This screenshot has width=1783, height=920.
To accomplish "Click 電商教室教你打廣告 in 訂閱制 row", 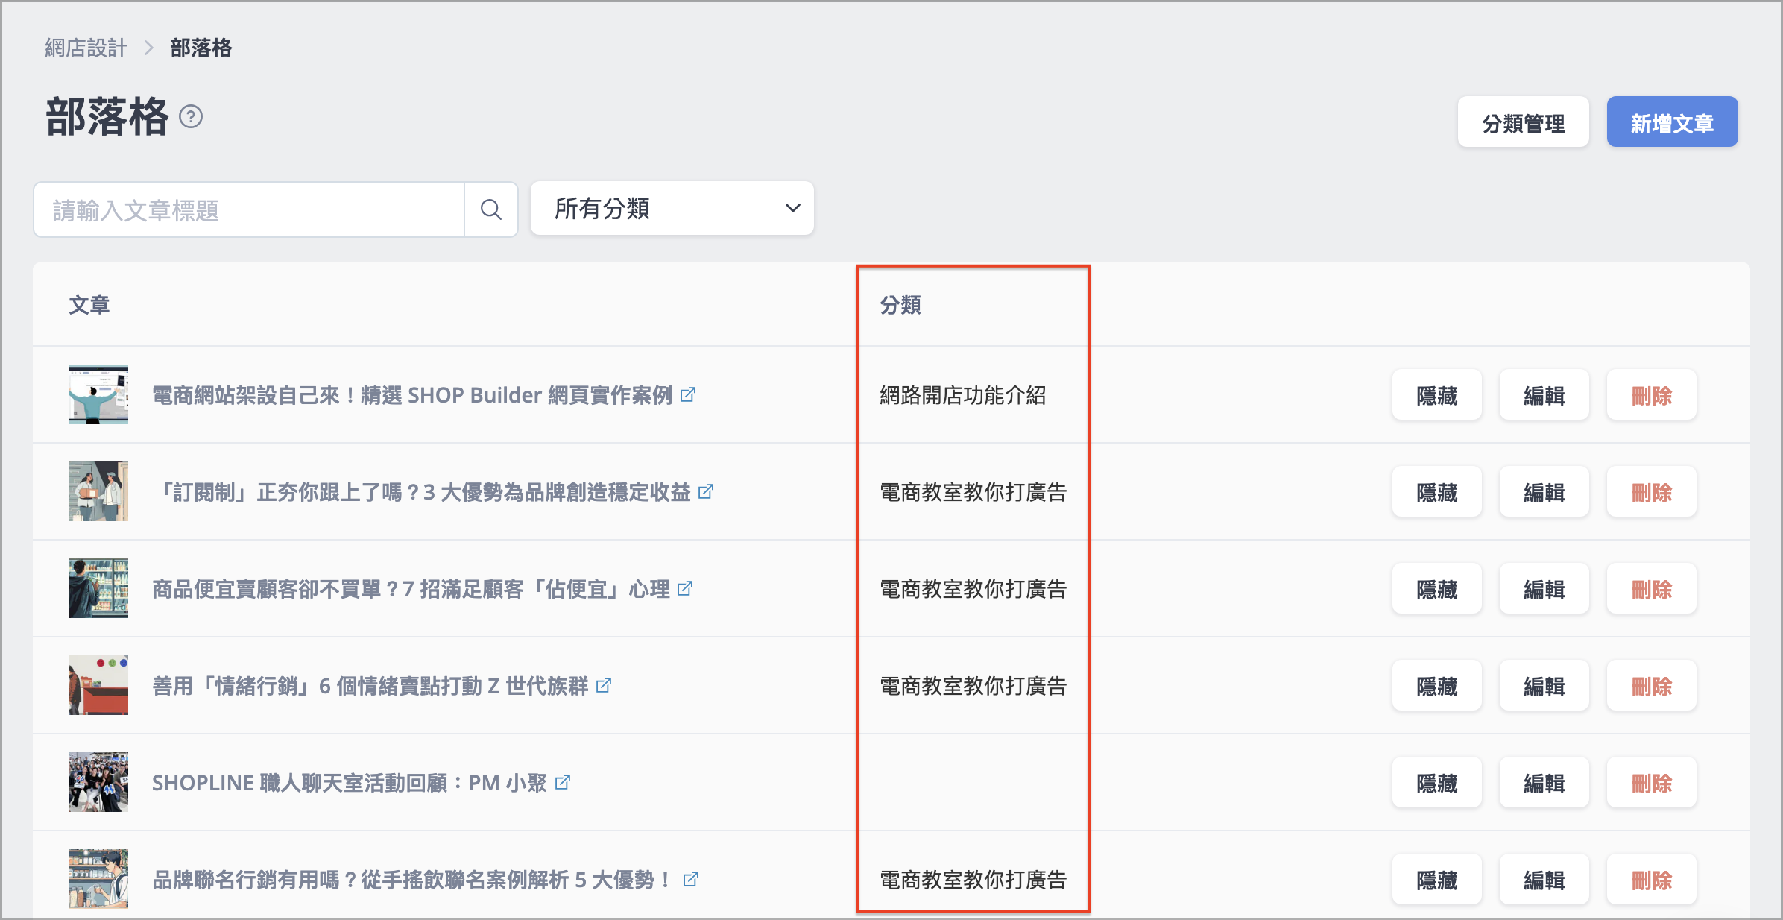I will click(973, 491).
